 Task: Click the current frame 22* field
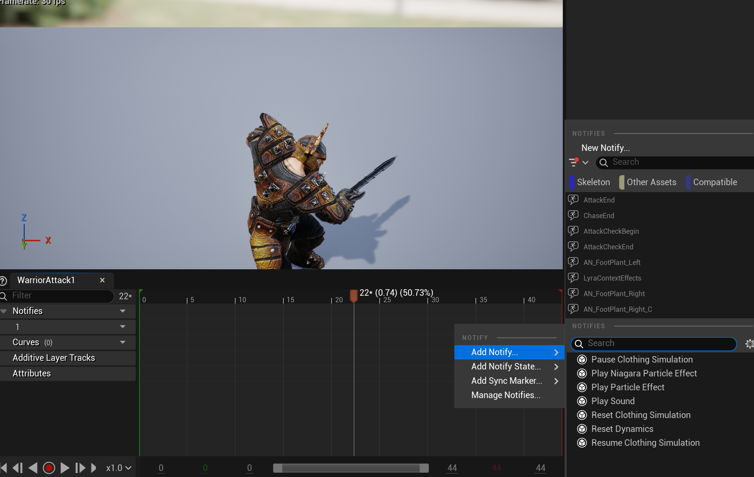coord(125,296)
